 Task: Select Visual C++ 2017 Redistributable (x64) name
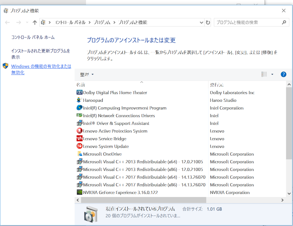click(144, 177)
